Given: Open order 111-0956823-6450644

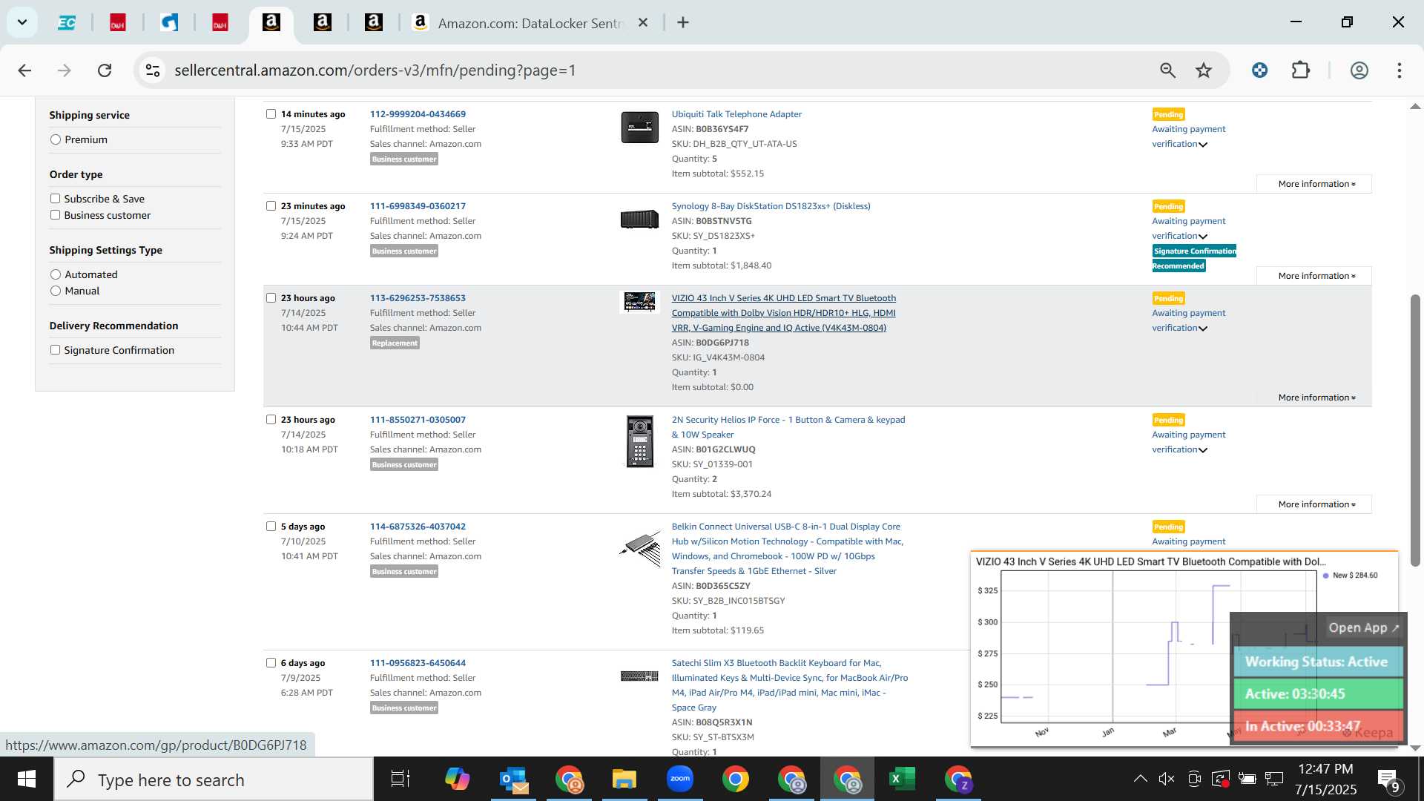Looking at the screenshot, I should point(418,663).
